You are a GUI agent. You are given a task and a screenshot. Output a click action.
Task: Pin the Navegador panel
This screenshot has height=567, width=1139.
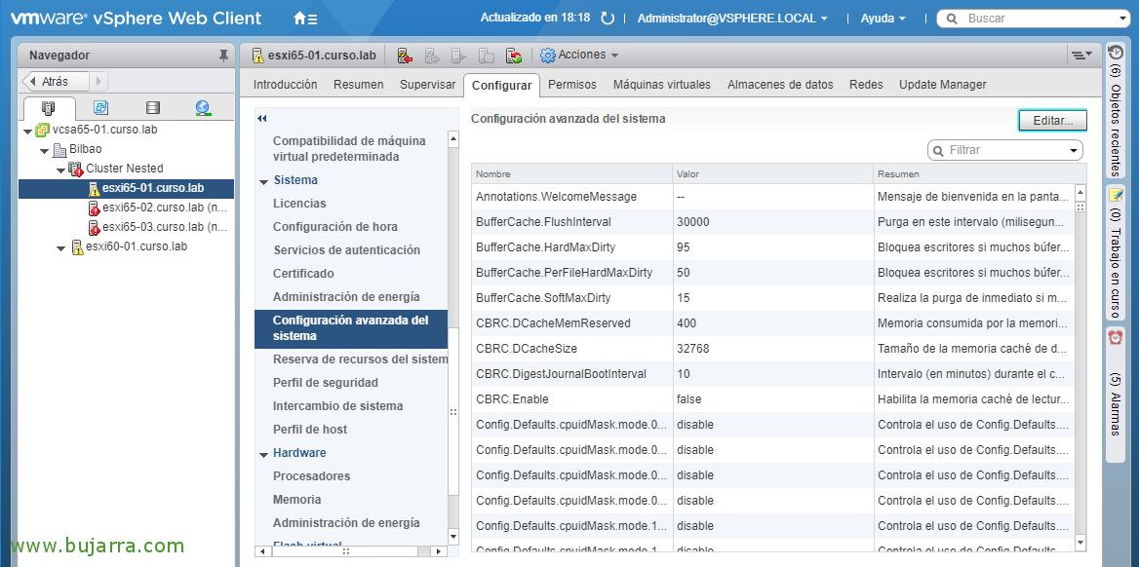coord(223,56)
